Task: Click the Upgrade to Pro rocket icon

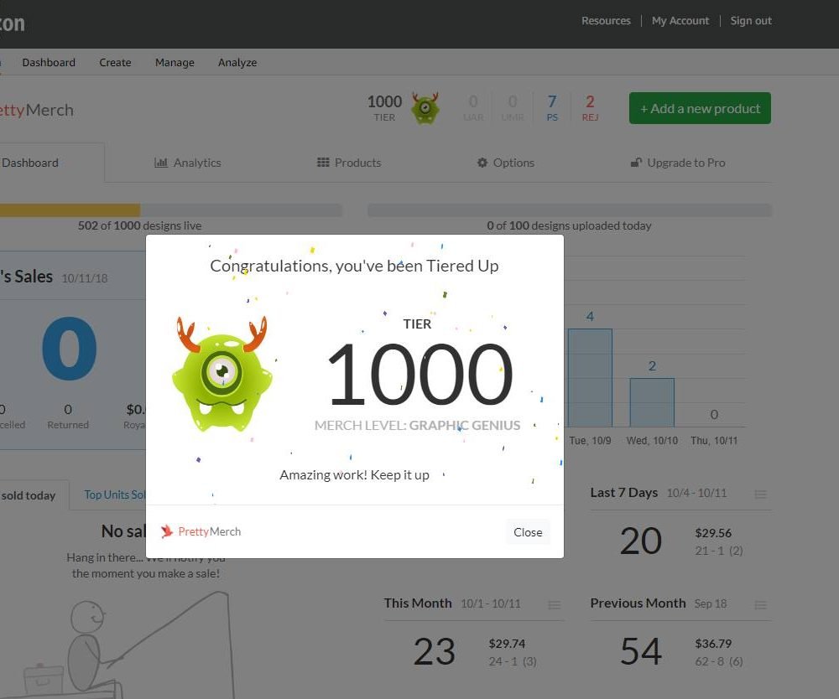Action: click(x=636, y=162)
